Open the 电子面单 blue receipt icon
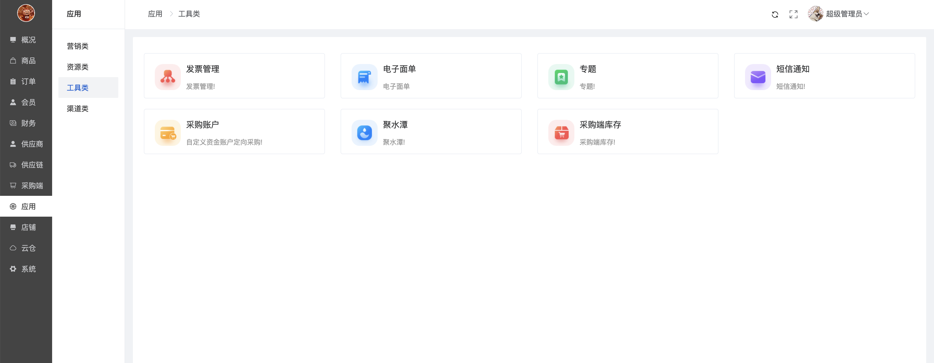934x363 pixels. pyautogui.click(x=364, y=77)
